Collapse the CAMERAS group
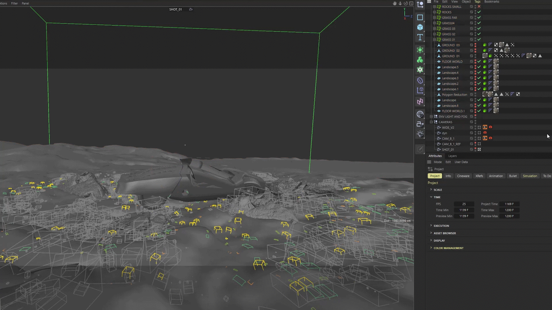The height and width of the screenshot is (310, 552). [431, 122]
